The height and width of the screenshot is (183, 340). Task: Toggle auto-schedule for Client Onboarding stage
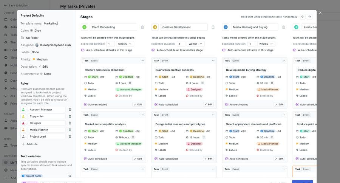pos(83,50)
